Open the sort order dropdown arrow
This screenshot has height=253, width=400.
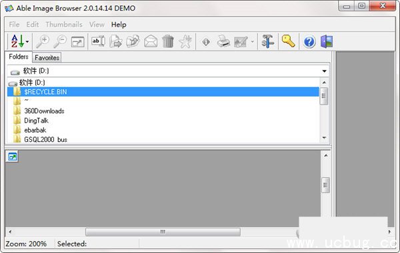[x=27, y=41]
